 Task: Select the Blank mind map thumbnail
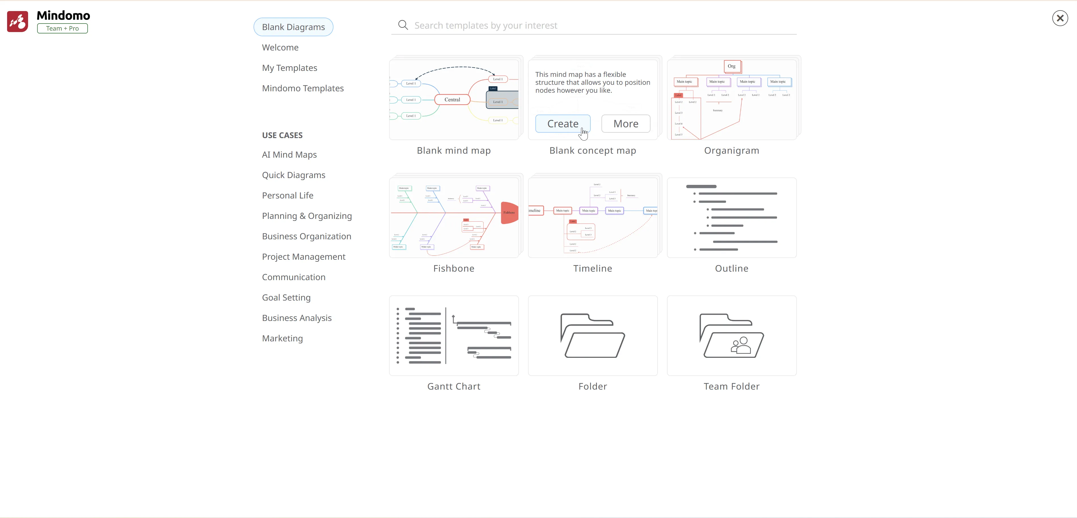pos(454,100)
